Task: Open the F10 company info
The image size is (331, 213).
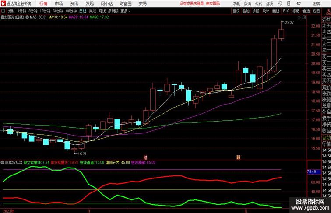Action: [286, 11]
